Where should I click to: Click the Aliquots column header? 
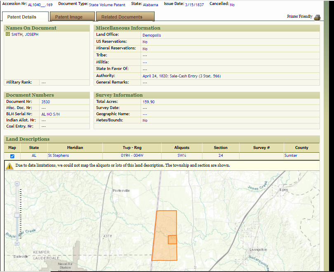182,147
